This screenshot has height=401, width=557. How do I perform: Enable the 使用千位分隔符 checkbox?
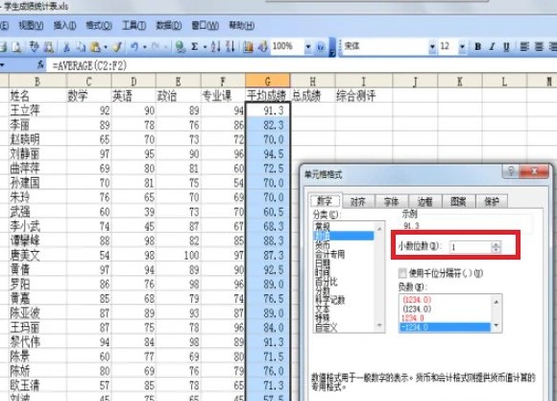(x=402, y=273)
